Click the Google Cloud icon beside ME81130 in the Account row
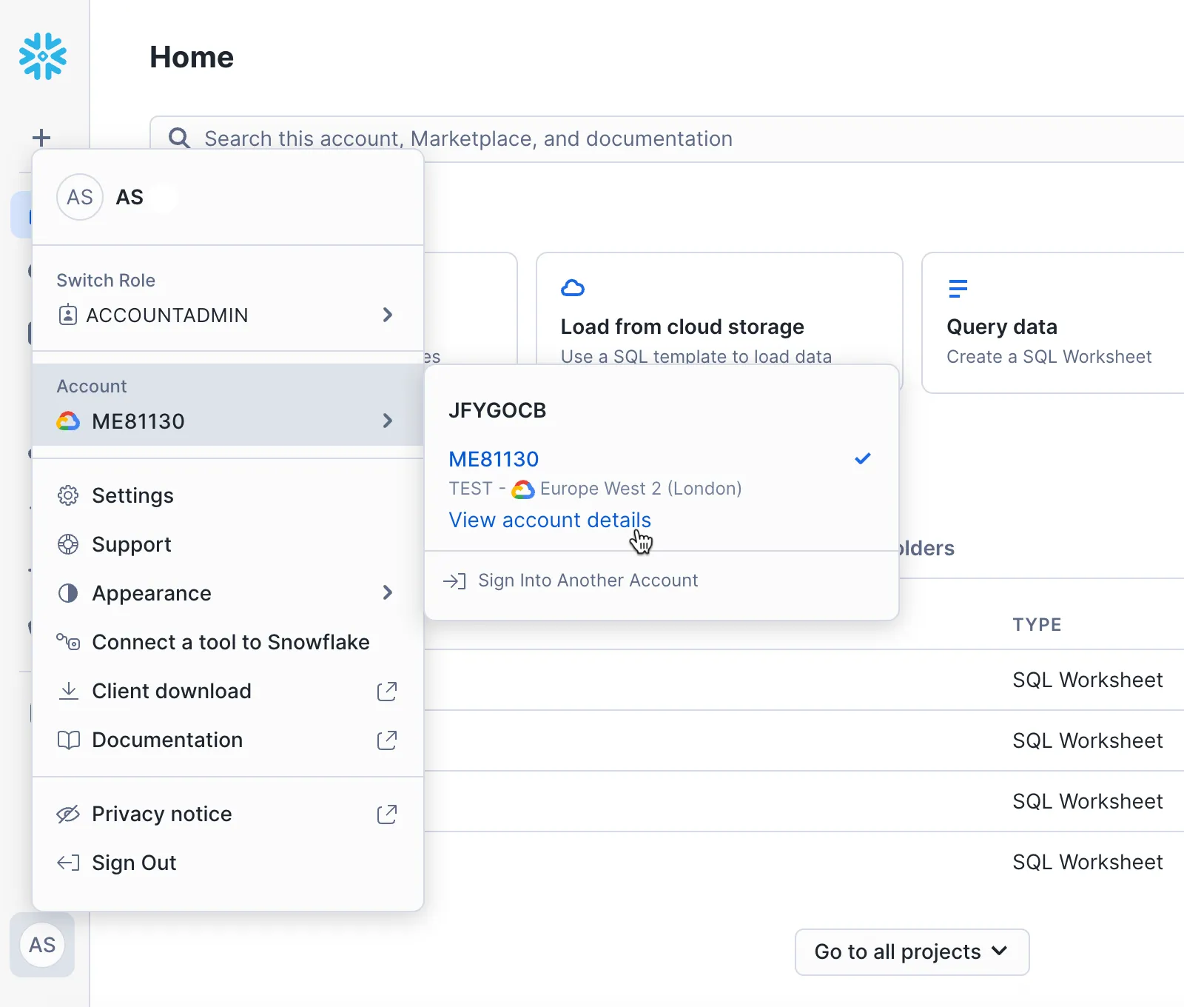The height and width of the screenshot is (1007, 1184). (x=68, y=421)
